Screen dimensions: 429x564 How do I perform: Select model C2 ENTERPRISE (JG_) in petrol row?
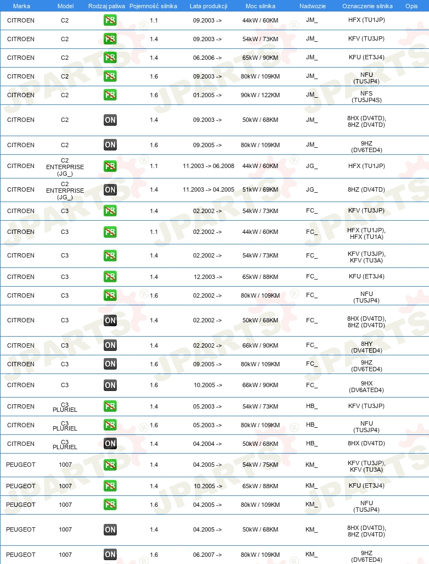click(65, 167)
